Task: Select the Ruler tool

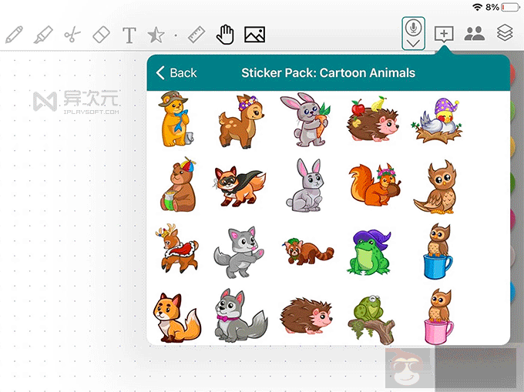Action: 196,35
